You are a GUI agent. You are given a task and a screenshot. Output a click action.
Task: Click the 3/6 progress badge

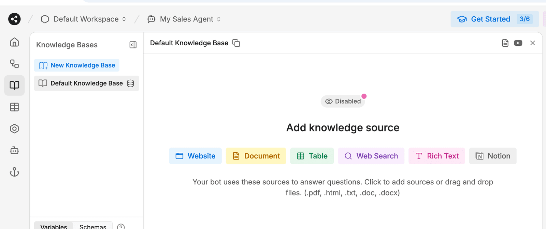(525, 19)
